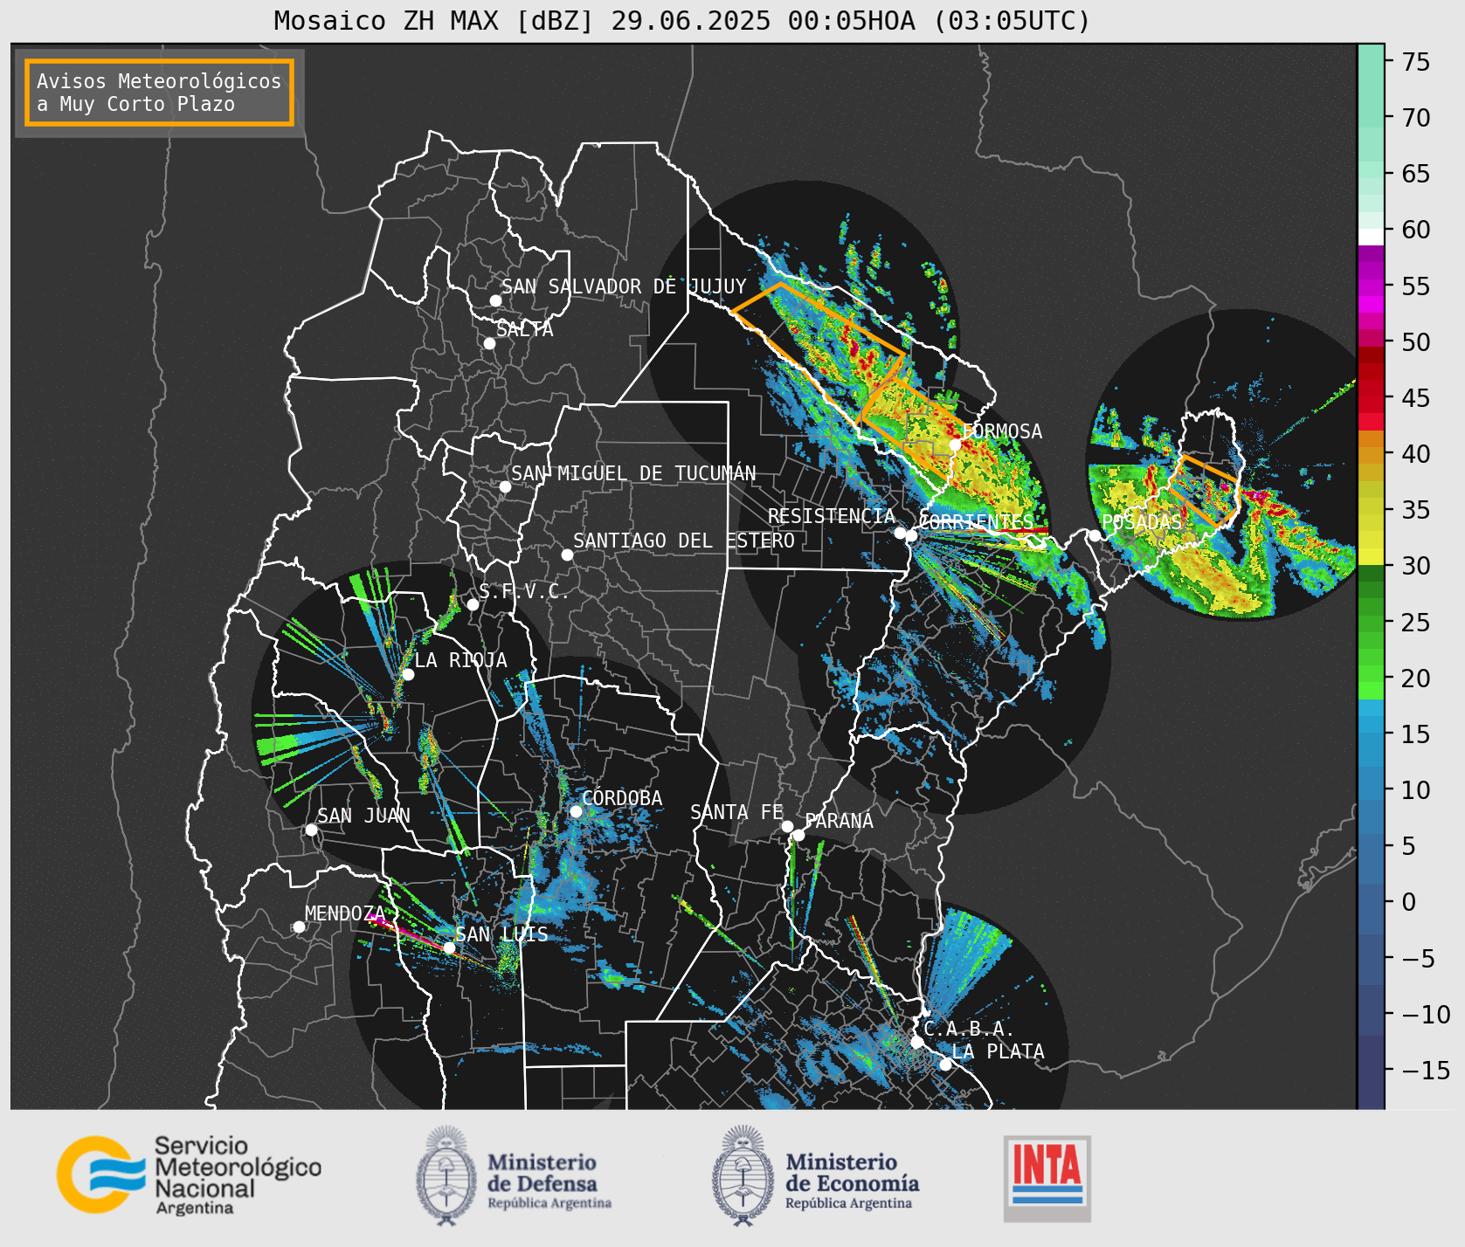Click the 75 dBZ colorbar label

[x=1416, y=62]
